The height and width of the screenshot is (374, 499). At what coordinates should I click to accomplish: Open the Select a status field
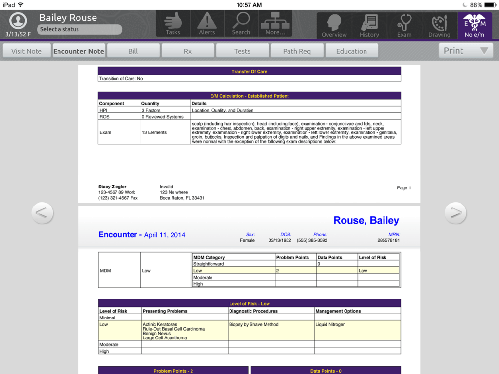(x=79, y=29)
